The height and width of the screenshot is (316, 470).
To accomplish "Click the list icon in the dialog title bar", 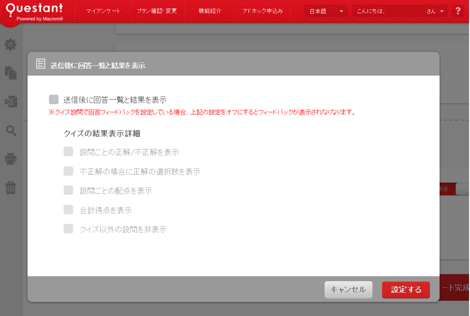I will (x=40, y=64).
